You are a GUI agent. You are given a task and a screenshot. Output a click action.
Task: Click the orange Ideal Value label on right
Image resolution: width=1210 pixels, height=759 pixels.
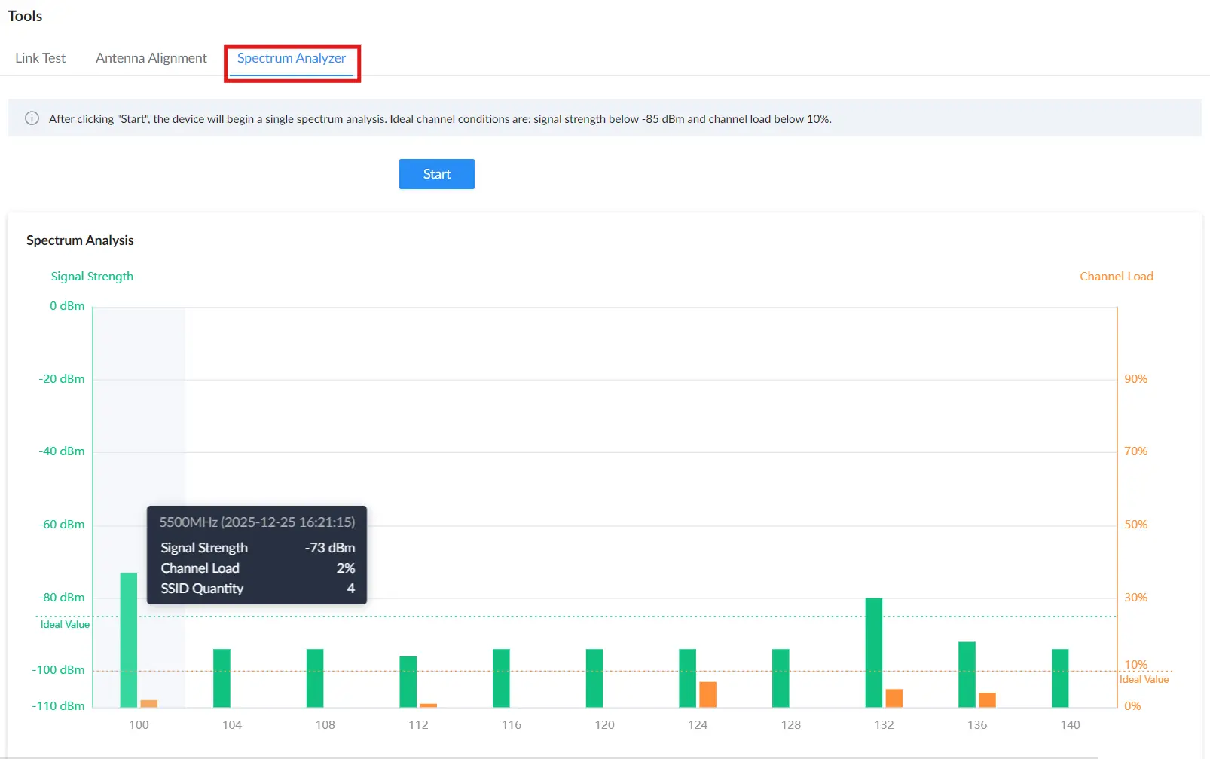[x=1144, y=680]
